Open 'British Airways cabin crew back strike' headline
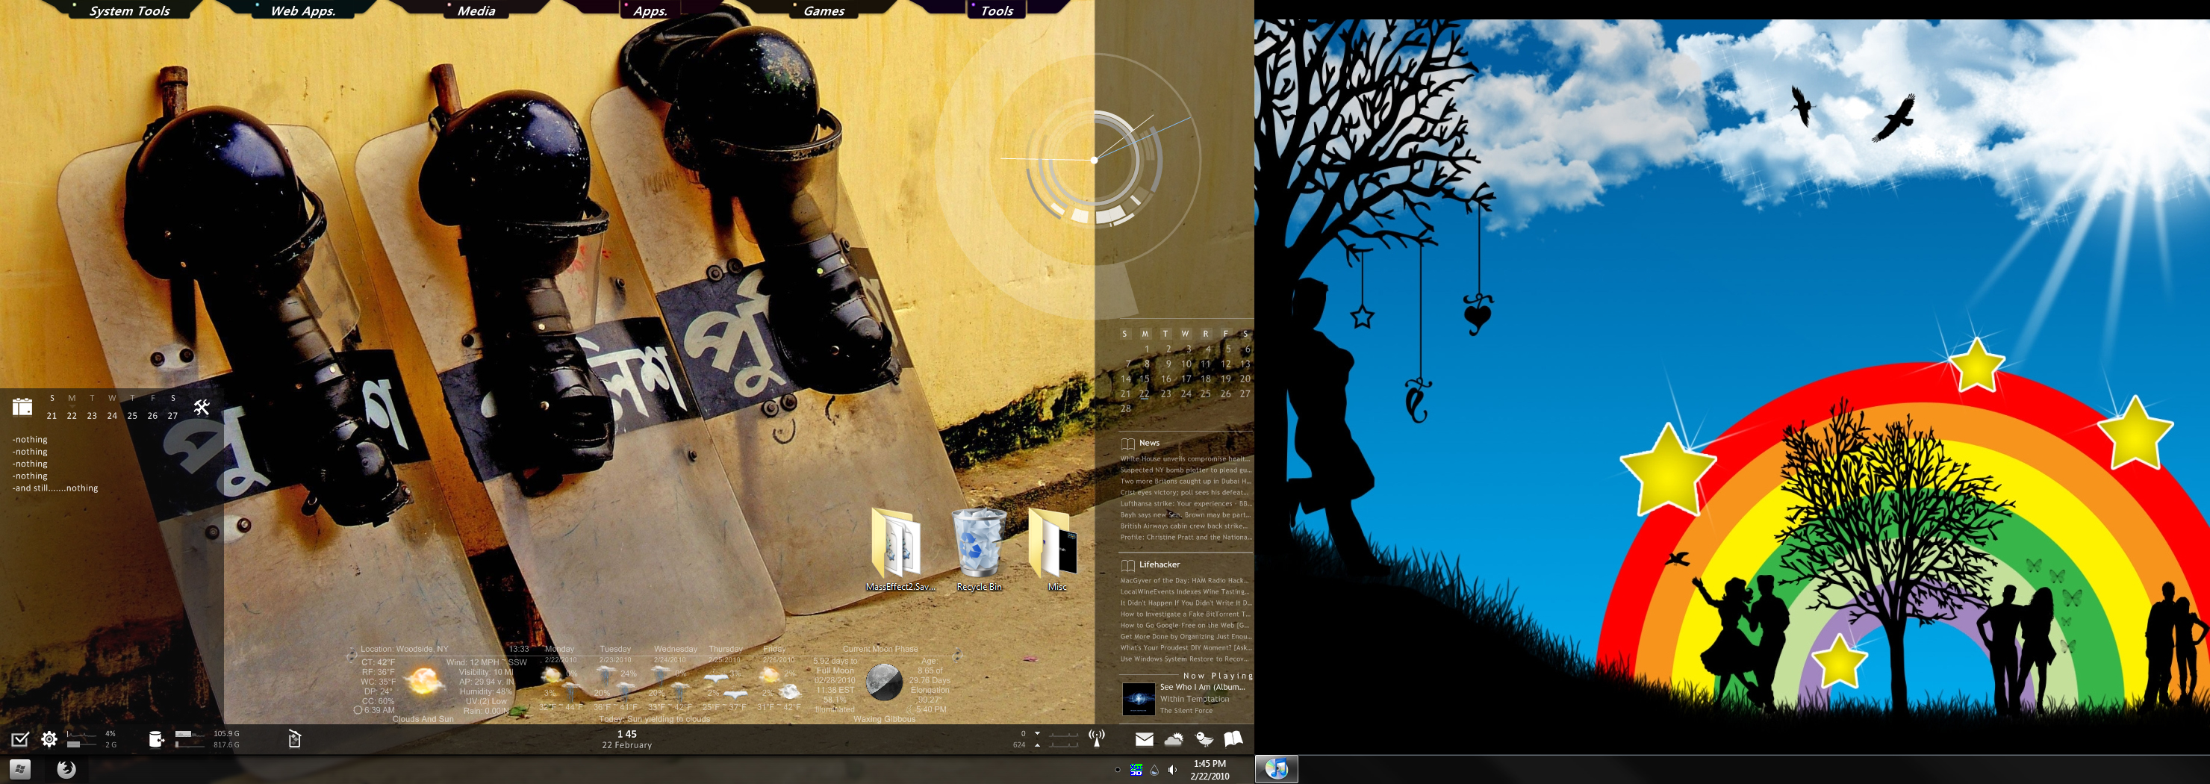Image resolution: width=2210 pixels, height=784 pixels. pos(1185,526)
